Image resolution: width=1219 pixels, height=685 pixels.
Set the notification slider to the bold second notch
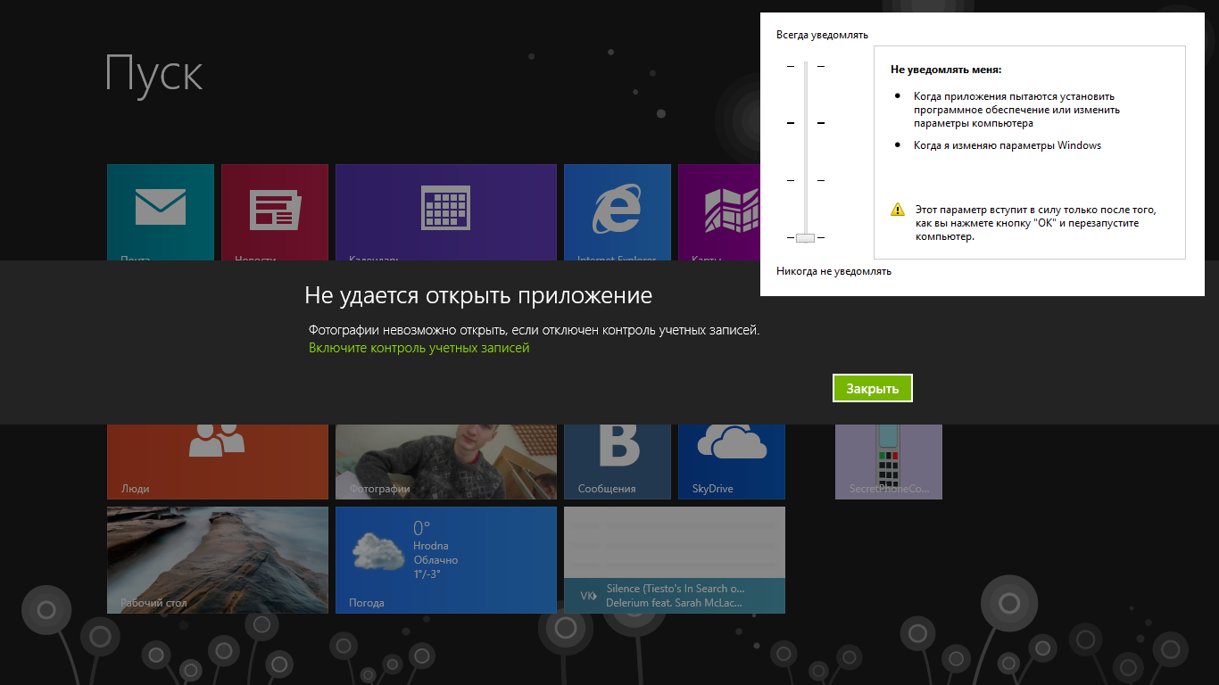coord(806,123)
